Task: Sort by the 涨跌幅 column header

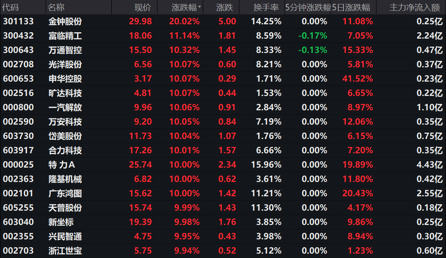Action: click(x=184, y=8)
